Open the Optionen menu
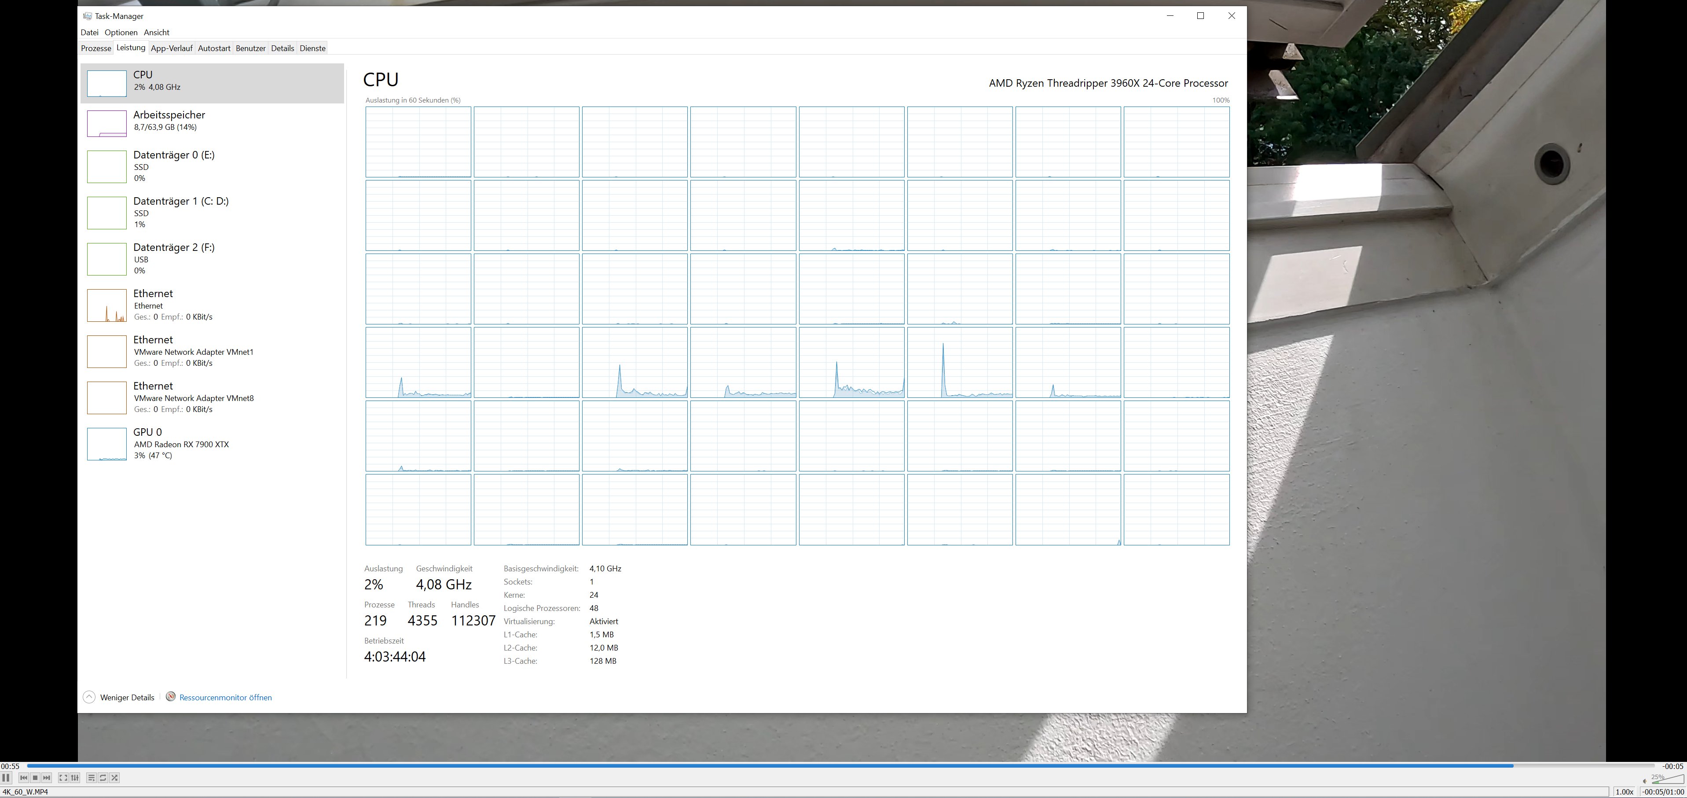Screen dimensions: 1687x798 121,32
